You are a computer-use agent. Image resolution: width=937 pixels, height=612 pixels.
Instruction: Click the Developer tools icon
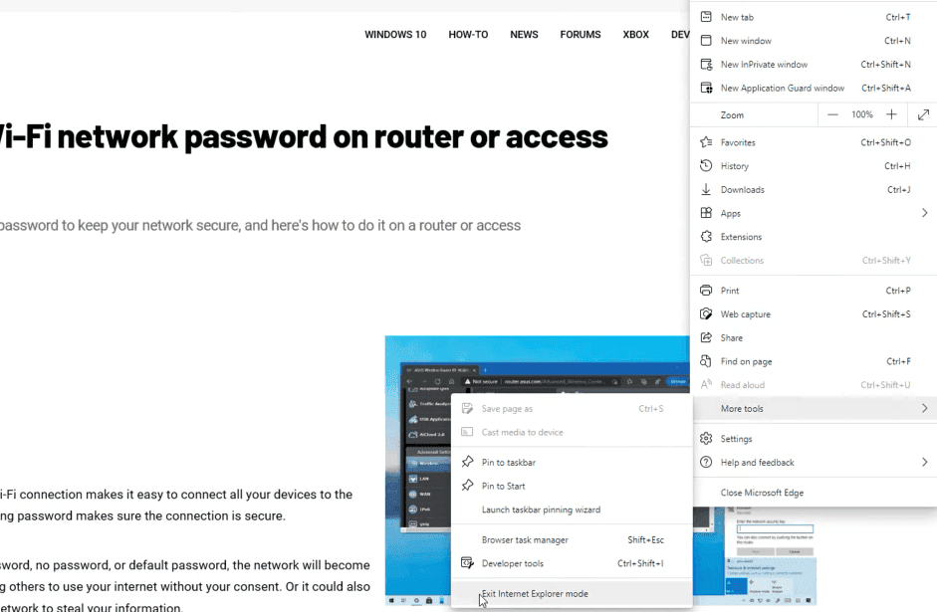point(467,563)
